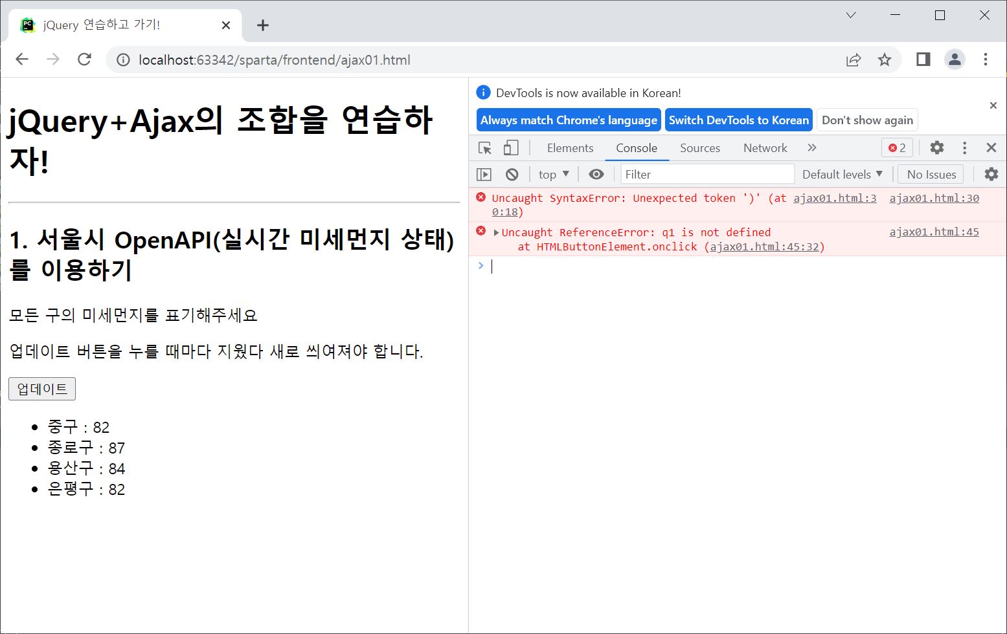Open the Network tab
The image size is (1007, 634).
[765, 148]
